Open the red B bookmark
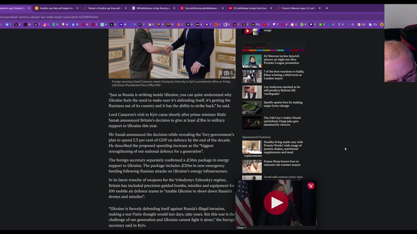 (x=284, y=24)
